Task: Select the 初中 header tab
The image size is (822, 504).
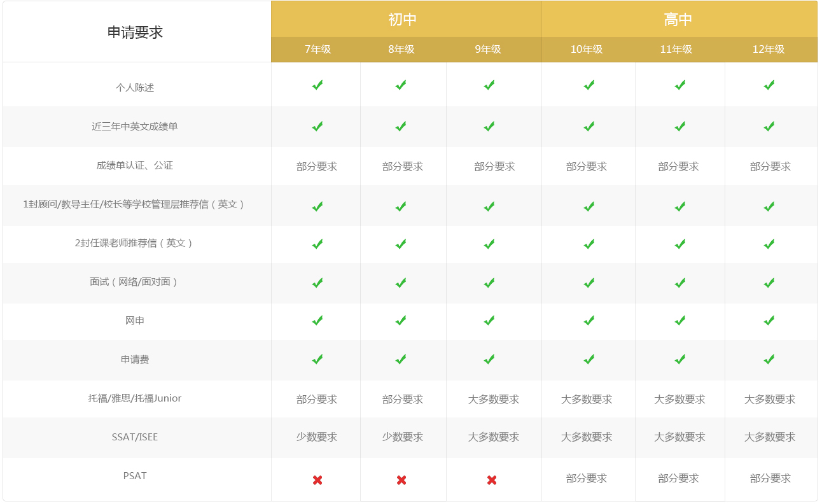Action: tap(407, 19)
